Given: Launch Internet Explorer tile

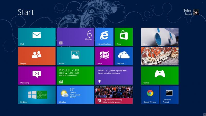Looking at the screenshot, I should tap(104, 37).
